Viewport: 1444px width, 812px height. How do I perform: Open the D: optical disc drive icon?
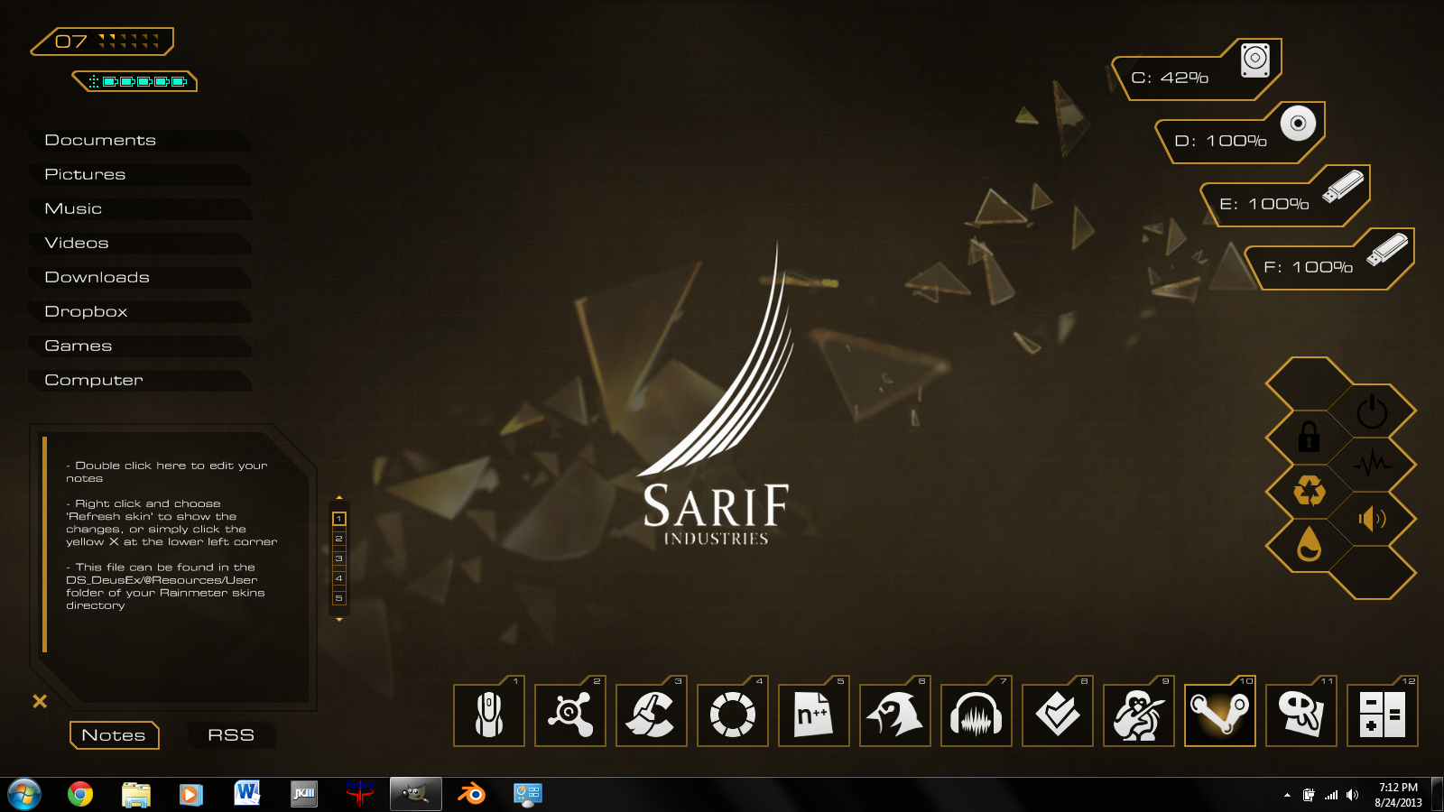coord(1298,123)
